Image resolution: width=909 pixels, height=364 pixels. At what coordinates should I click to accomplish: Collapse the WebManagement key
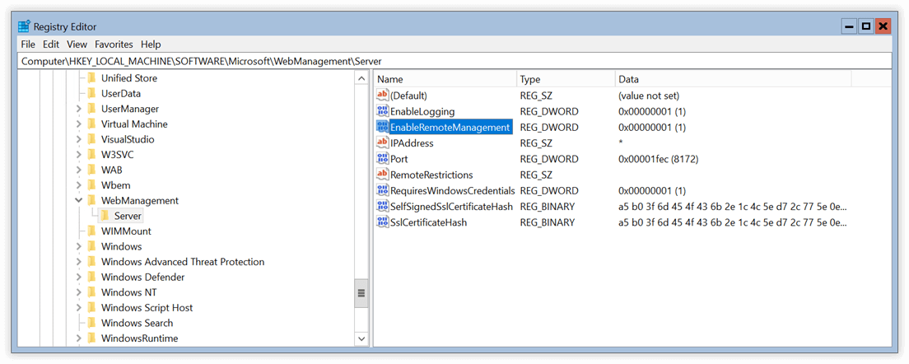click(78, 201)
